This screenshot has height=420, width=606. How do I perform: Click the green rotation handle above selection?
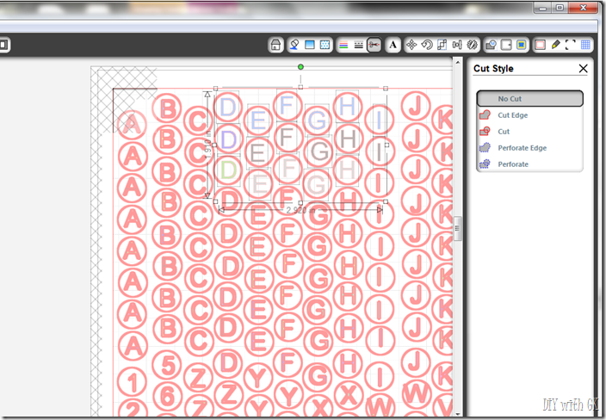[x=300, y=67]
